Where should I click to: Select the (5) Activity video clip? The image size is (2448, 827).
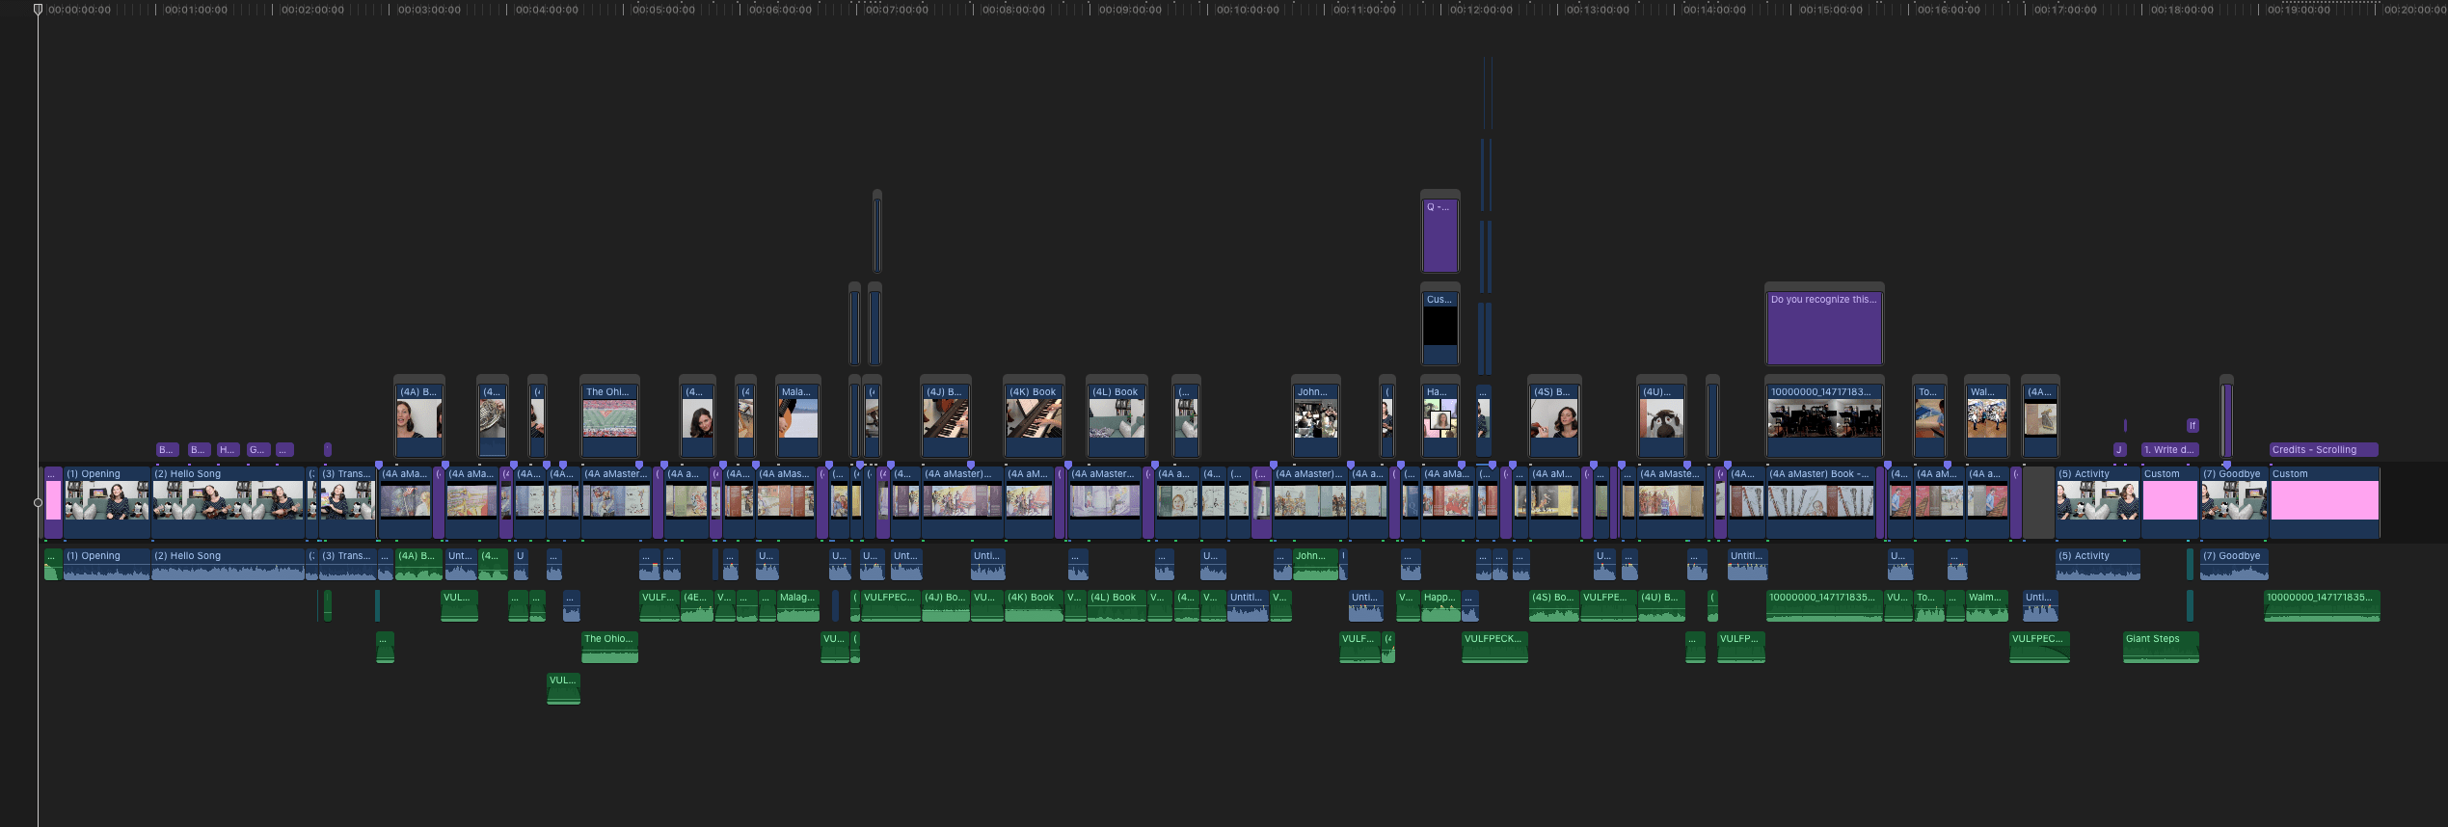tap(2098, 502)
